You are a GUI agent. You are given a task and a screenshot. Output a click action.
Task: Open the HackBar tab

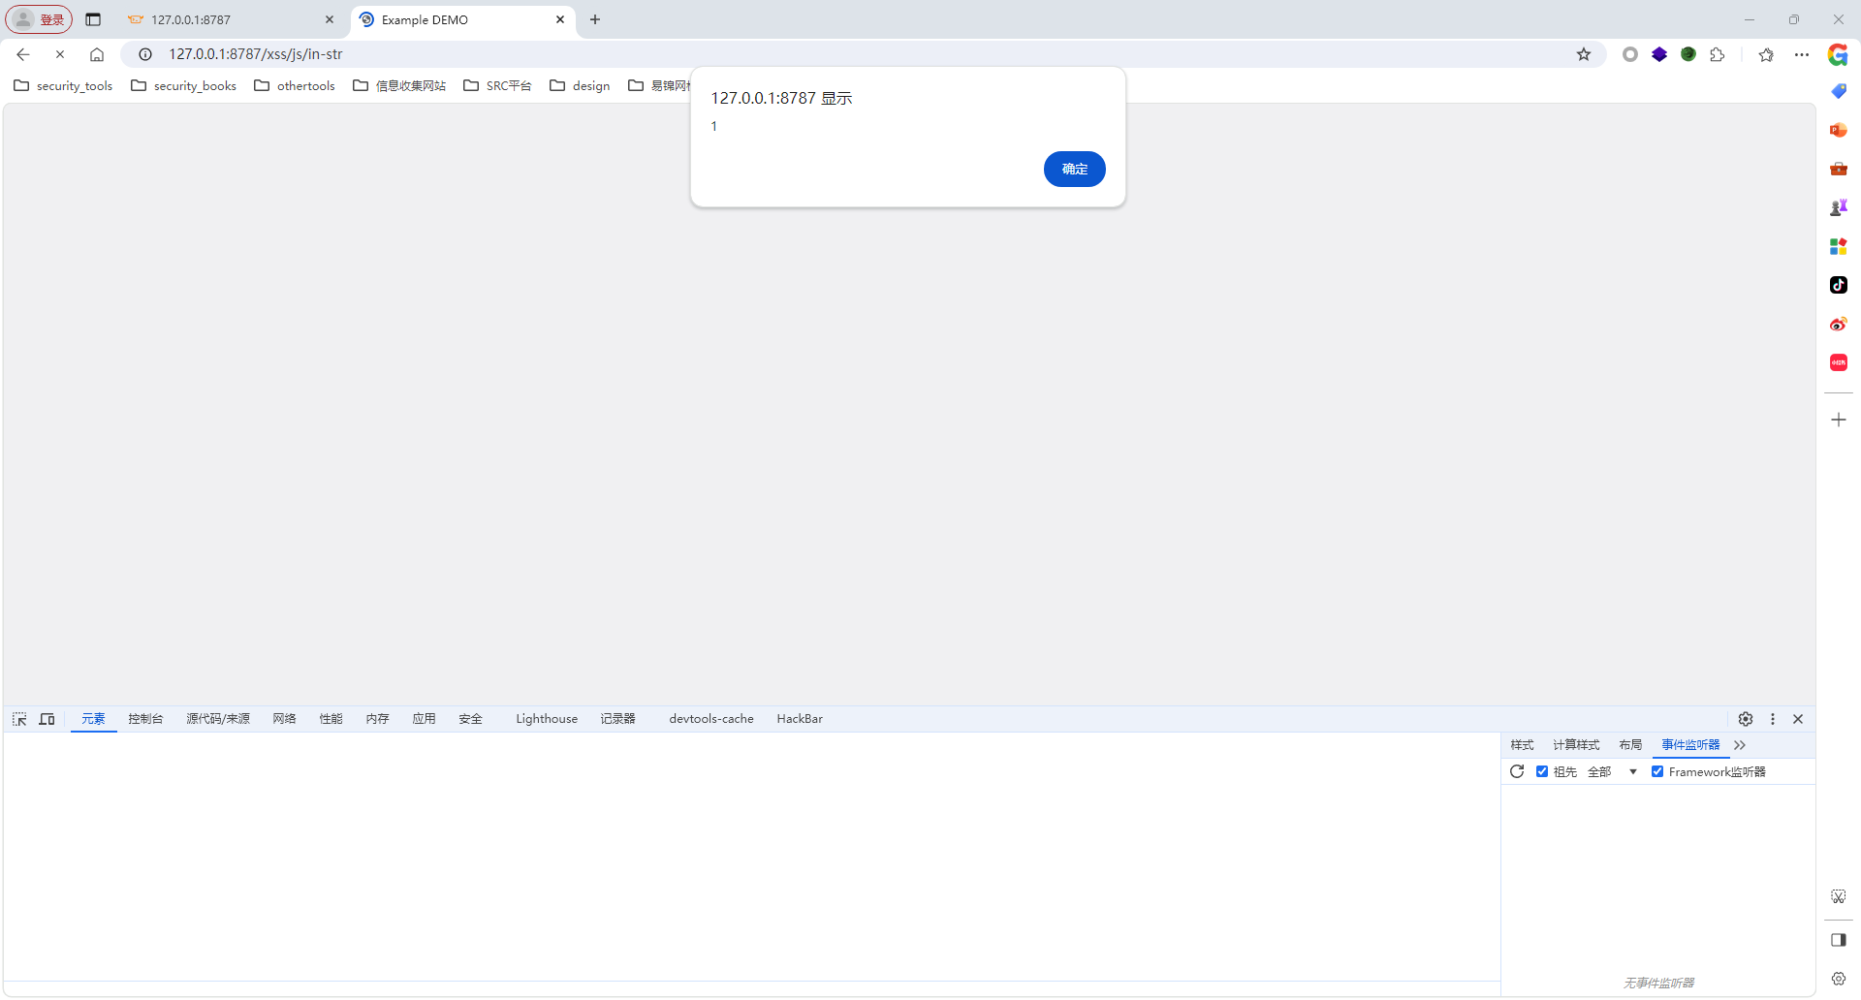click(800, 719)
